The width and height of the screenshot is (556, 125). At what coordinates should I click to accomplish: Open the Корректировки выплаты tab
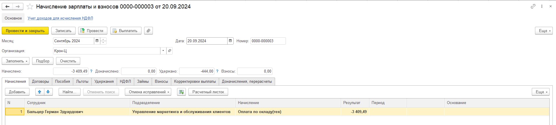coord(195,82)
